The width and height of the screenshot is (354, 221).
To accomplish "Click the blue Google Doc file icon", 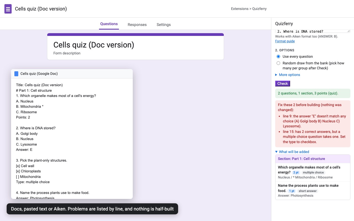I will click(x=16, y=74).
